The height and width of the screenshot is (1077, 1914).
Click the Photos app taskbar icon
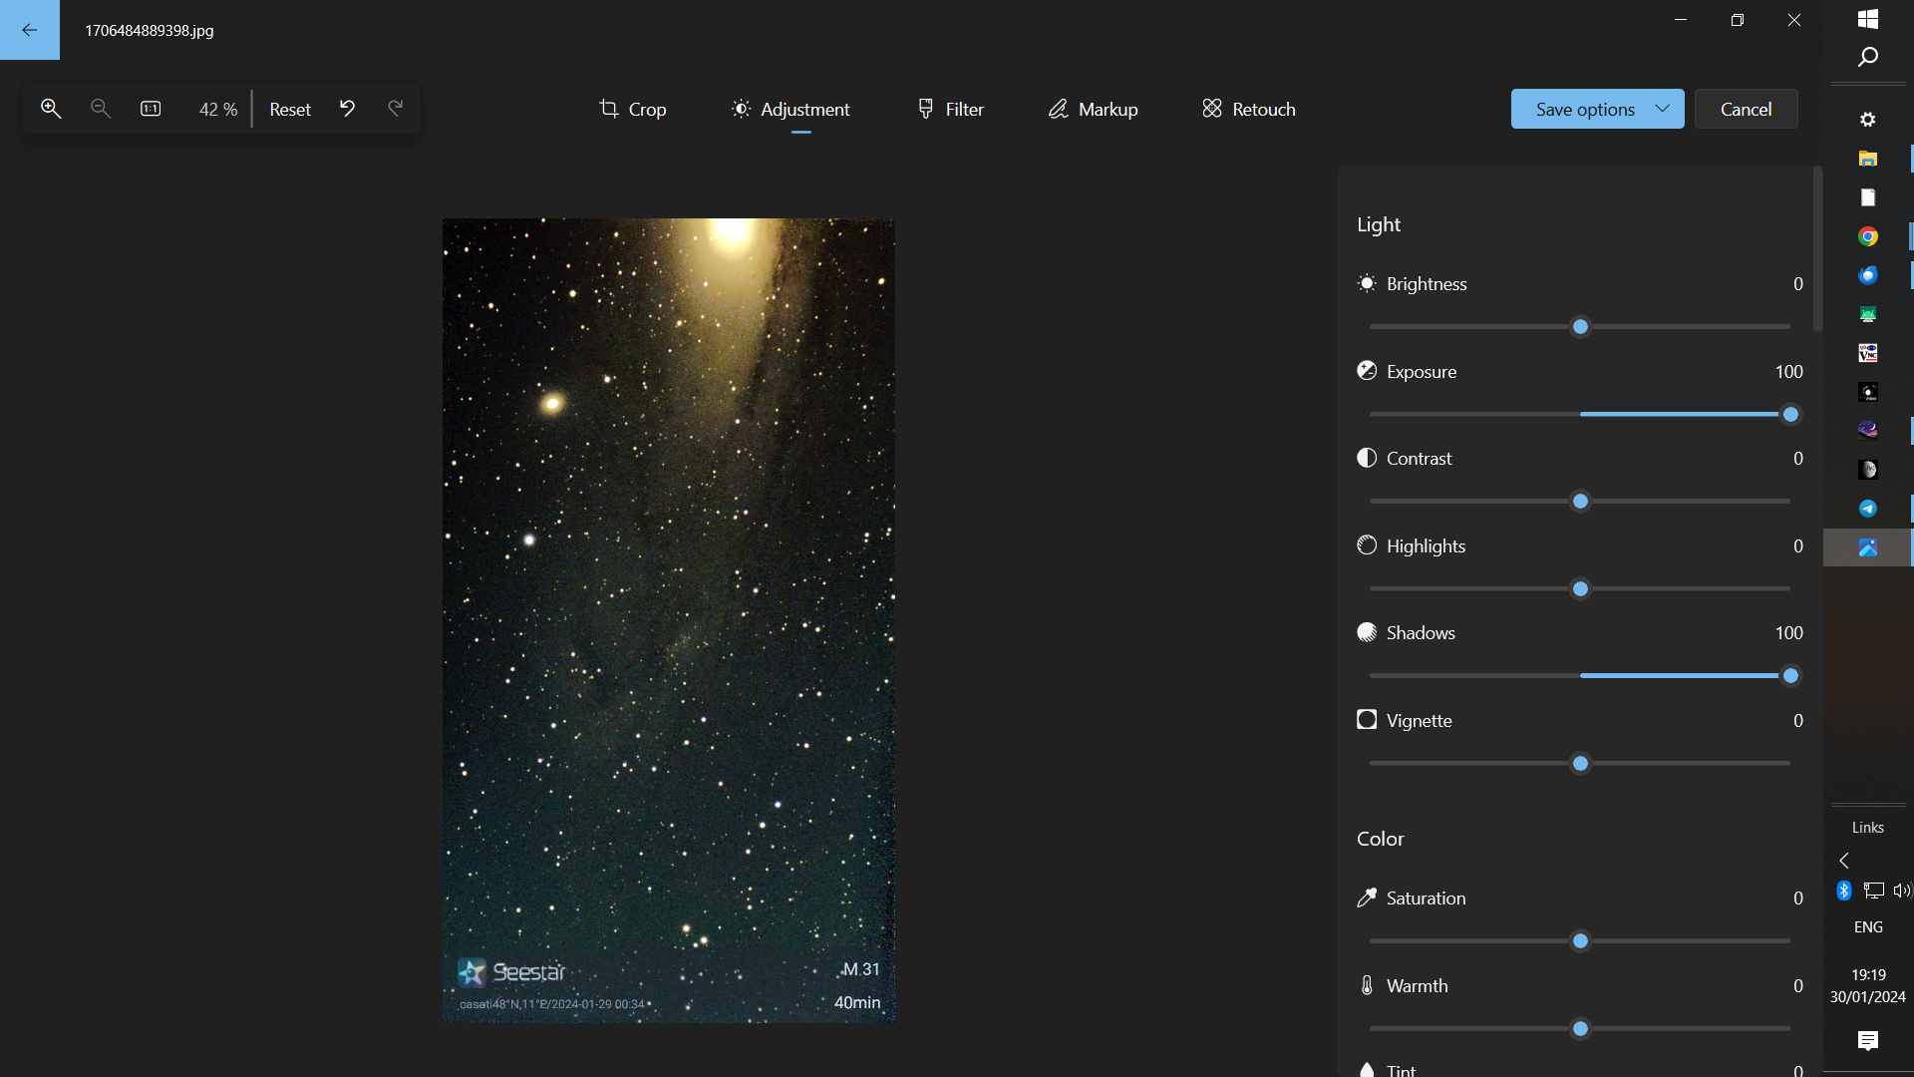pos(1868,547)
